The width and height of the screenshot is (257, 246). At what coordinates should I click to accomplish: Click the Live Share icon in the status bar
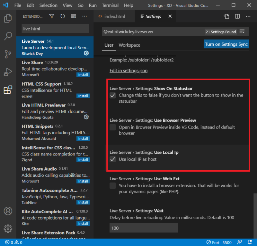click(240, 242)
